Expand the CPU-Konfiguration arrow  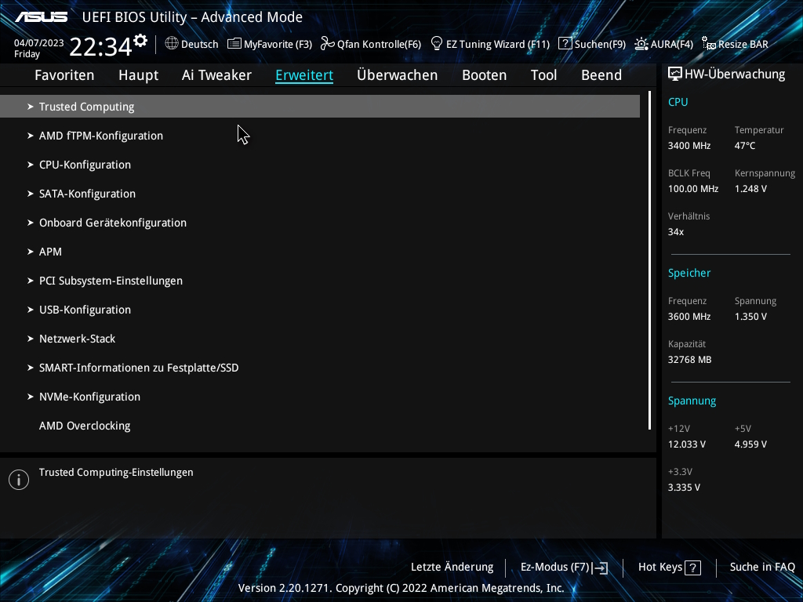31,165
